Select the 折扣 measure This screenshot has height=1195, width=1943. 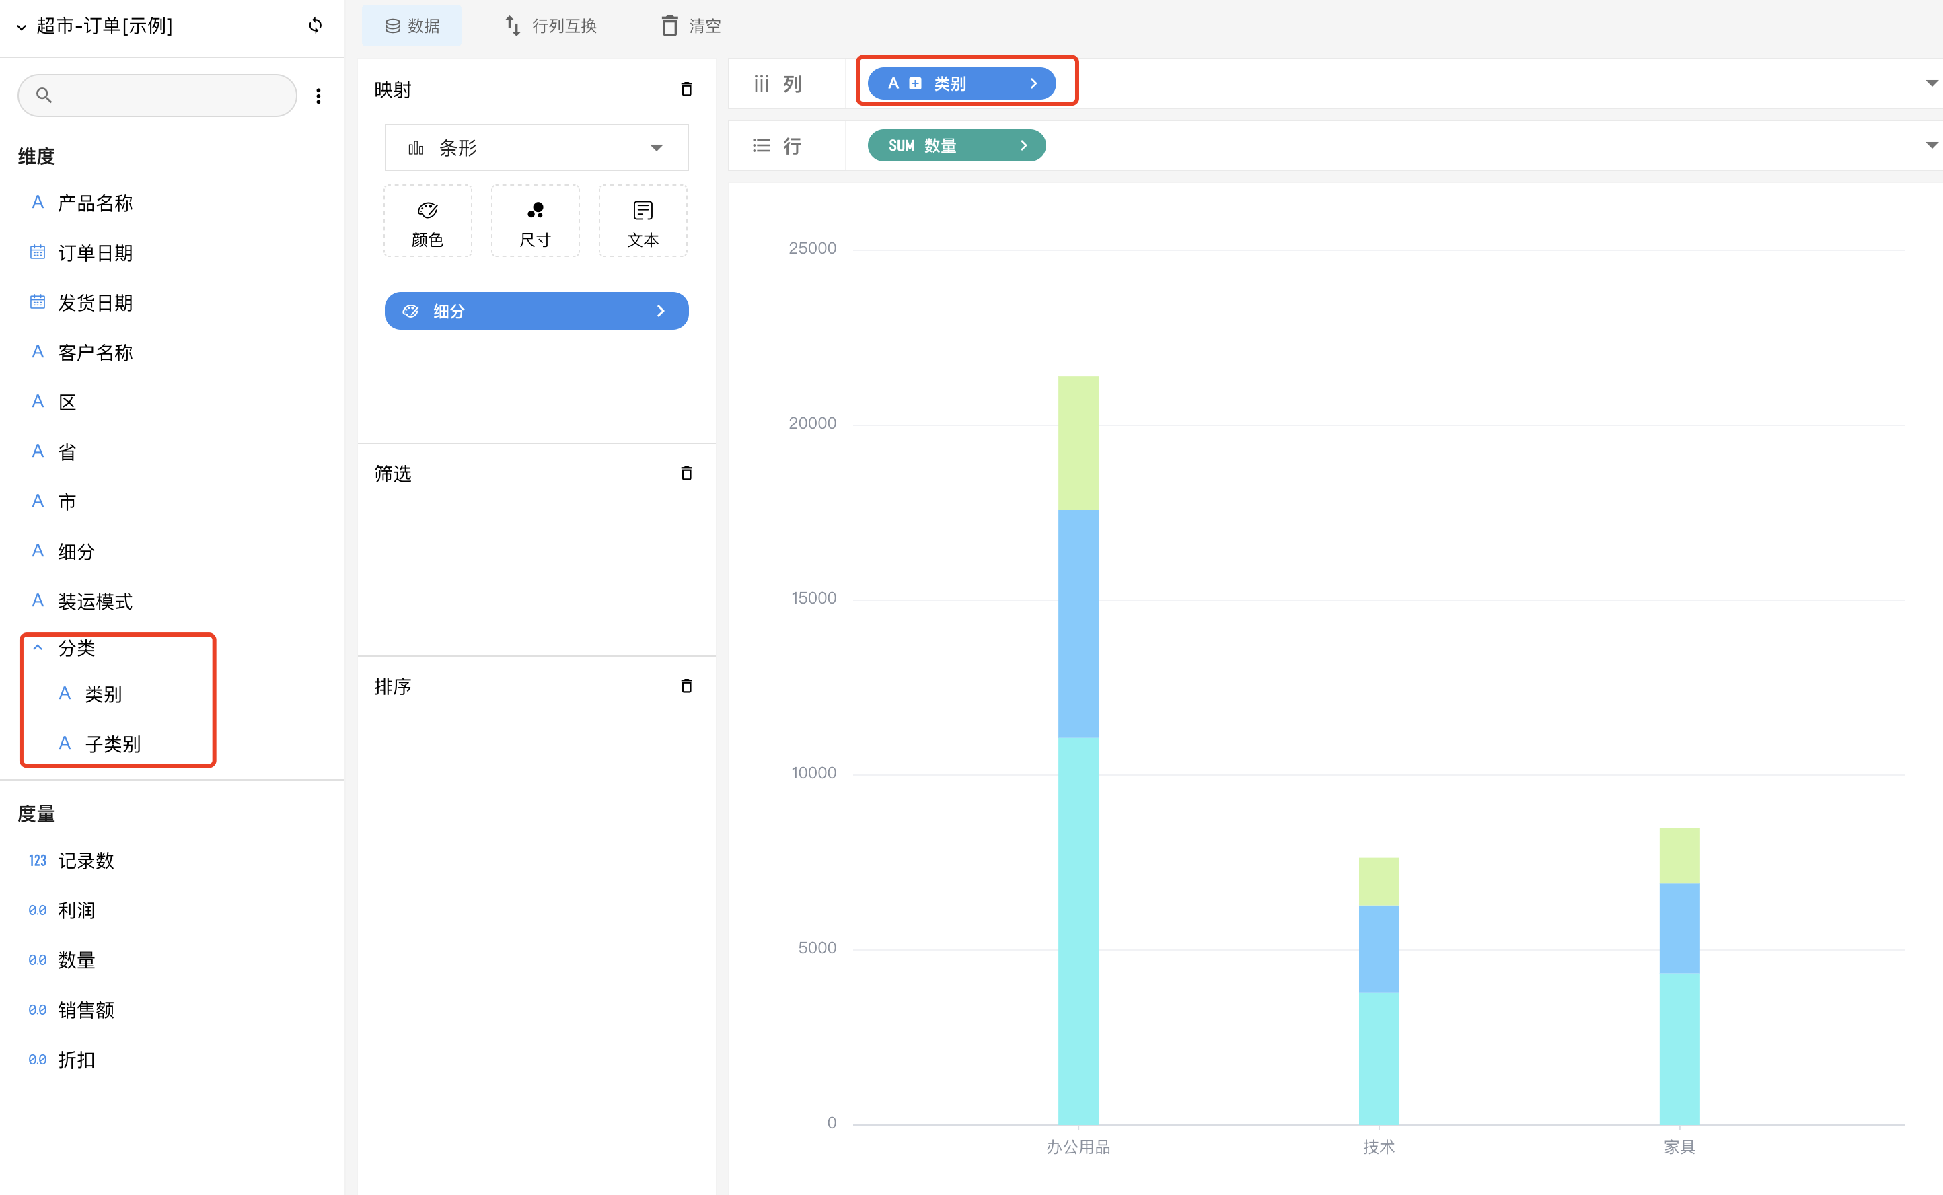point(76,1060)
